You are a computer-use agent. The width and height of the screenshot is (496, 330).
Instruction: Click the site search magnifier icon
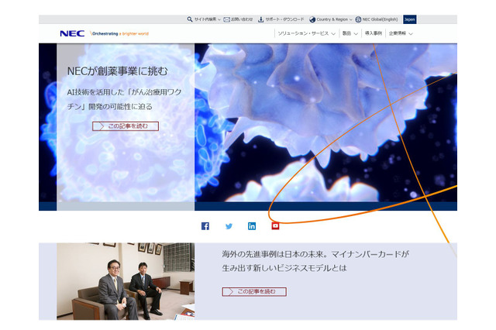pos(189,19)
